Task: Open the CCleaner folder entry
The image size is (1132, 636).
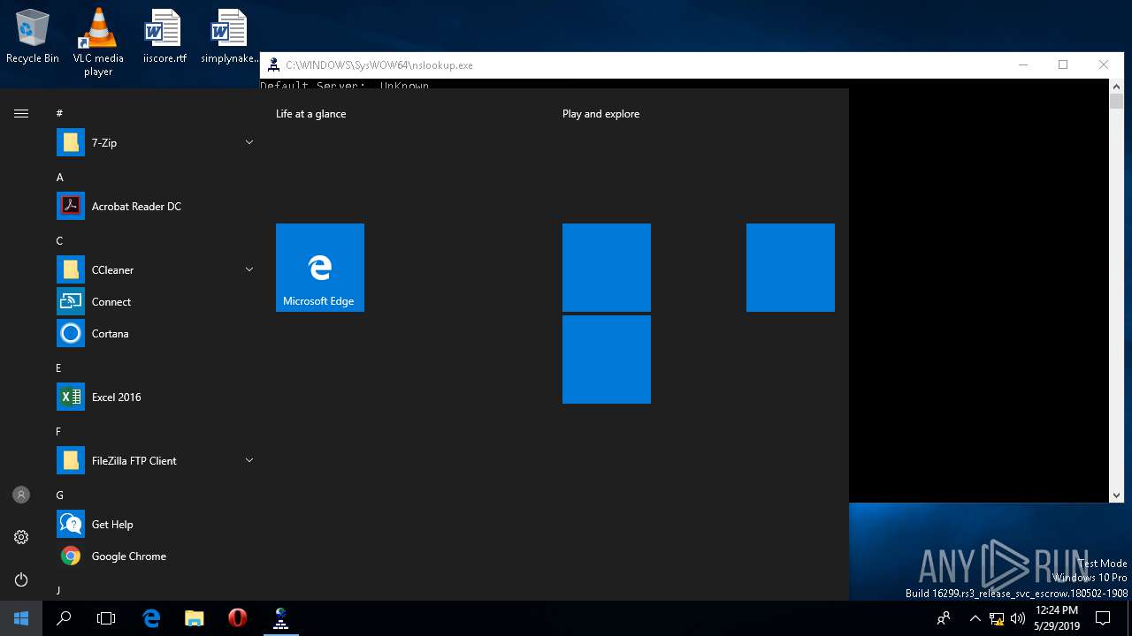Action: point(156,269)
